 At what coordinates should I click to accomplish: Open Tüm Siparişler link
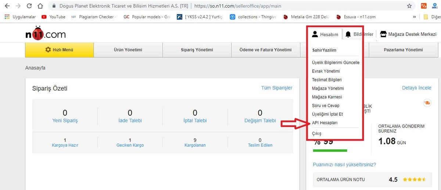(x=277, y=88)
